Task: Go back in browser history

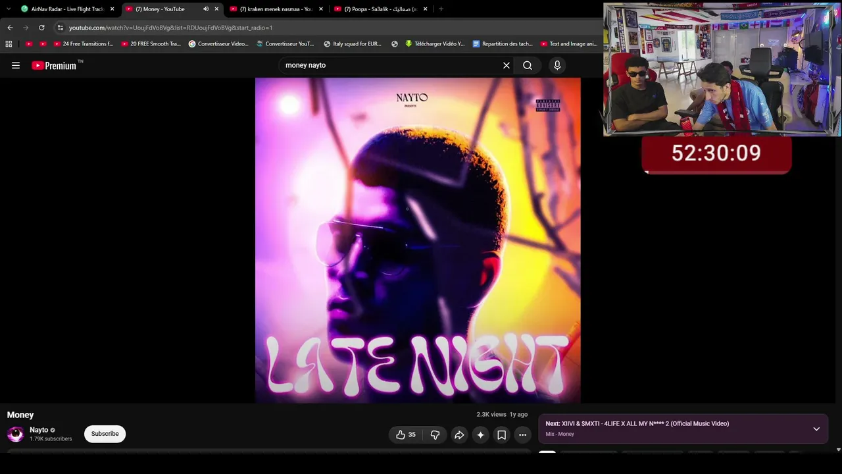Action: 10,28
